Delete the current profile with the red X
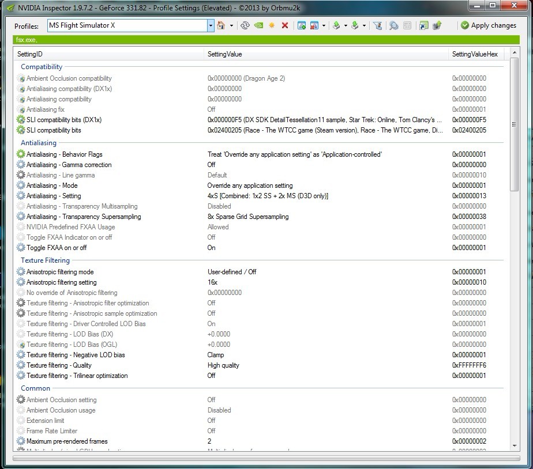Image resolution: width=533 pixels, height=469 pixels. click(x=285, y=25)
